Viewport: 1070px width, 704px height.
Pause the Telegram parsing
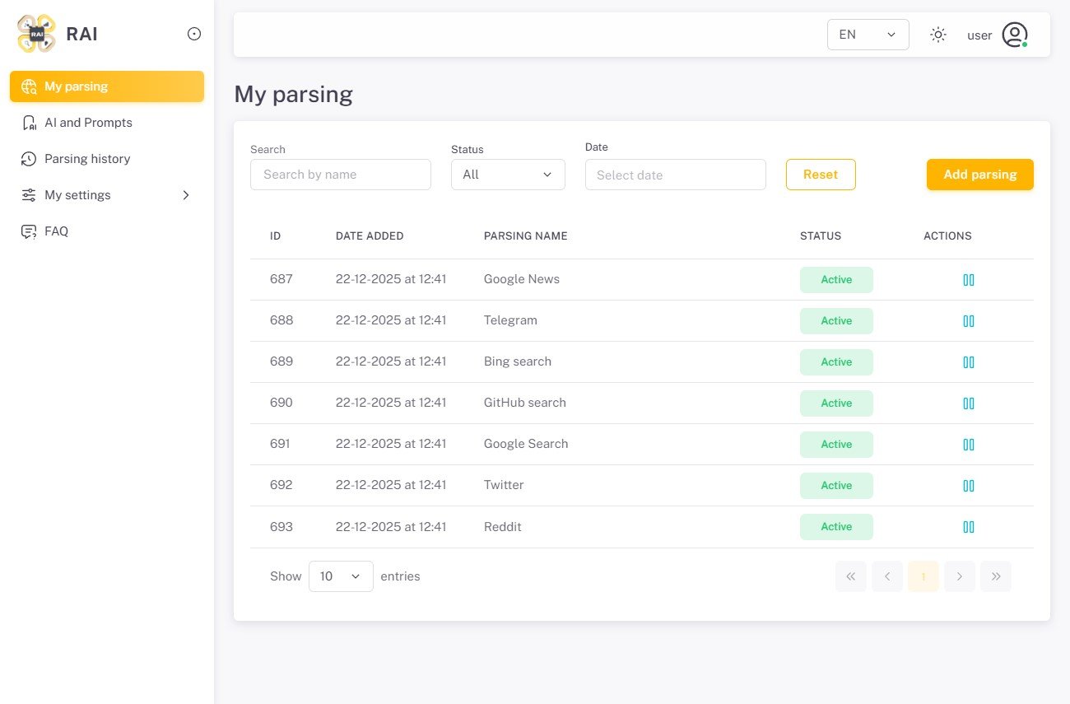pyautogui.click(x=968, y=321)
